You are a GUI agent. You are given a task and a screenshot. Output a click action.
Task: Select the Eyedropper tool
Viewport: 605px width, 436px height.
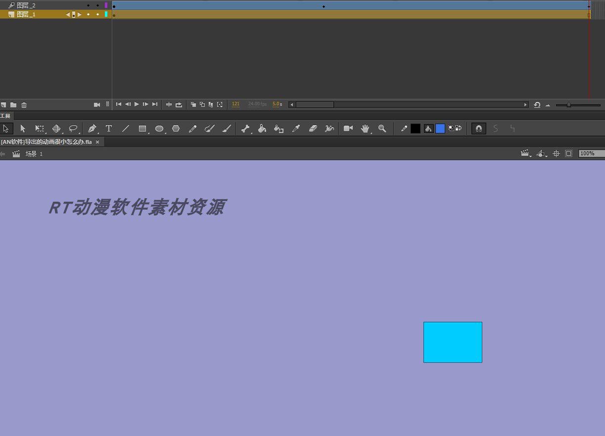coord(296,129)
